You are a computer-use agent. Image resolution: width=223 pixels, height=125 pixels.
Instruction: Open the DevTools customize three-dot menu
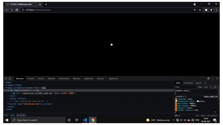point(213,78)
